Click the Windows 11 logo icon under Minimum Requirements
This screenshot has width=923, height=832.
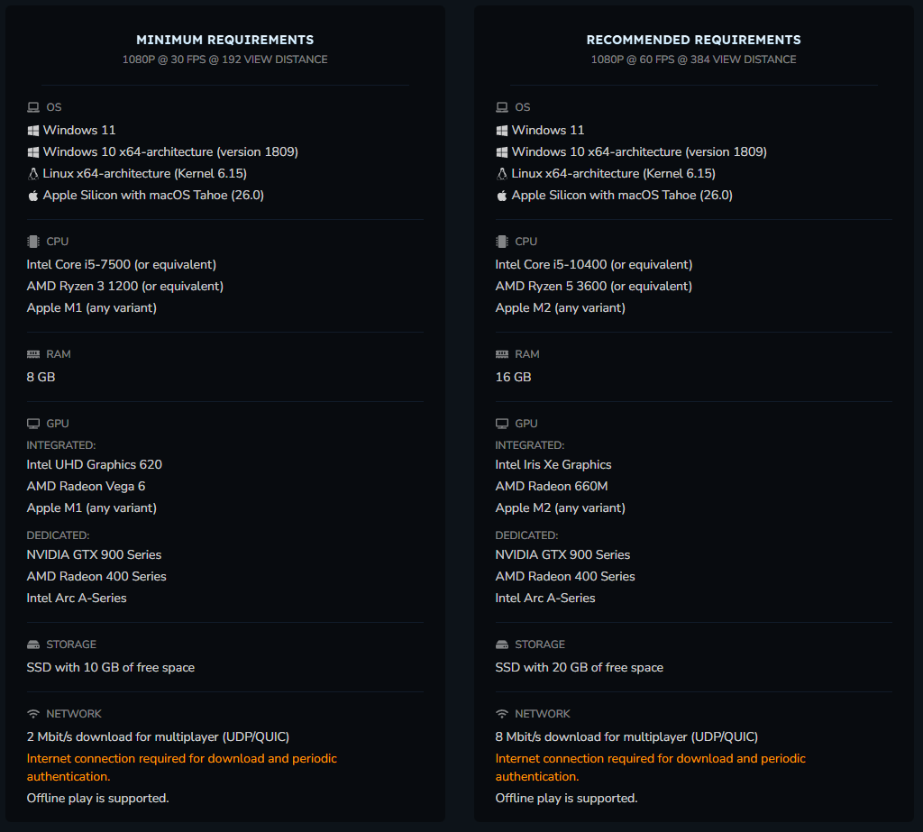(33, 130)
